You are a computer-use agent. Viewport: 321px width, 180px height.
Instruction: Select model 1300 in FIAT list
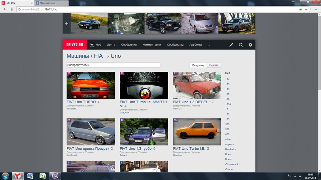228,104
